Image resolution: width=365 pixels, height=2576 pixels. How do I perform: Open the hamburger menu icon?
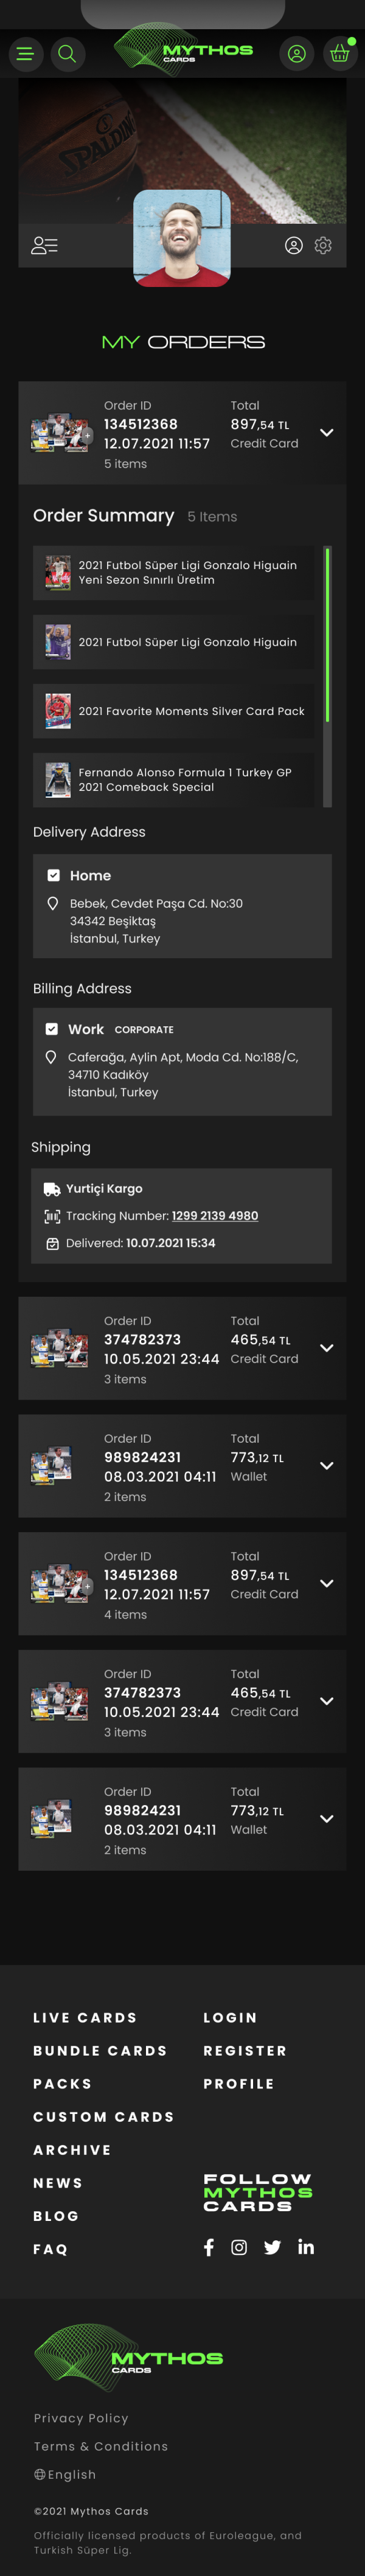[x=25, y=54]
